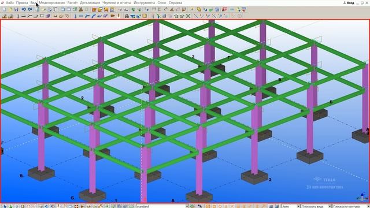The image size is (370, 208).
Task: Open the Расчёт menu
Action: (72, 3)
